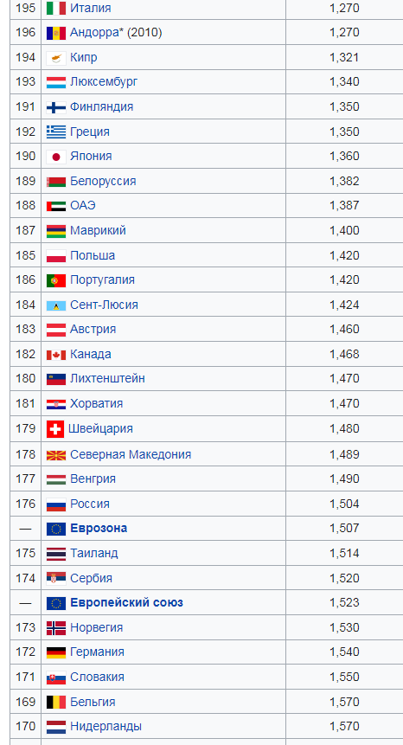
Task: Click the Hungary flag icon
Action: 56,479
